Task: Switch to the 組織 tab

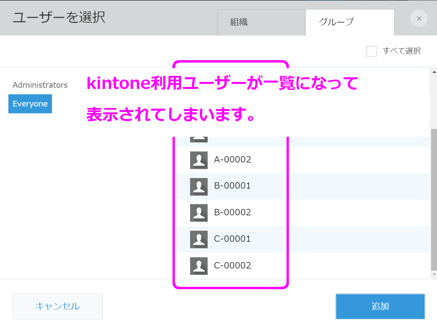Action: coord(261,22)
